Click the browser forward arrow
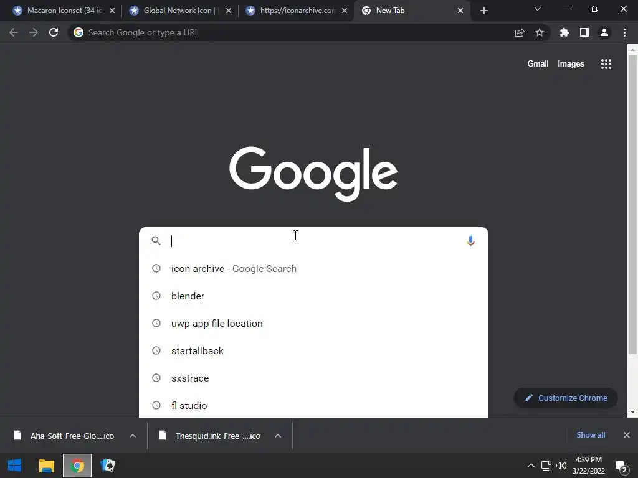This screenshot has height=478, width=638. click(x=34, y=32)
